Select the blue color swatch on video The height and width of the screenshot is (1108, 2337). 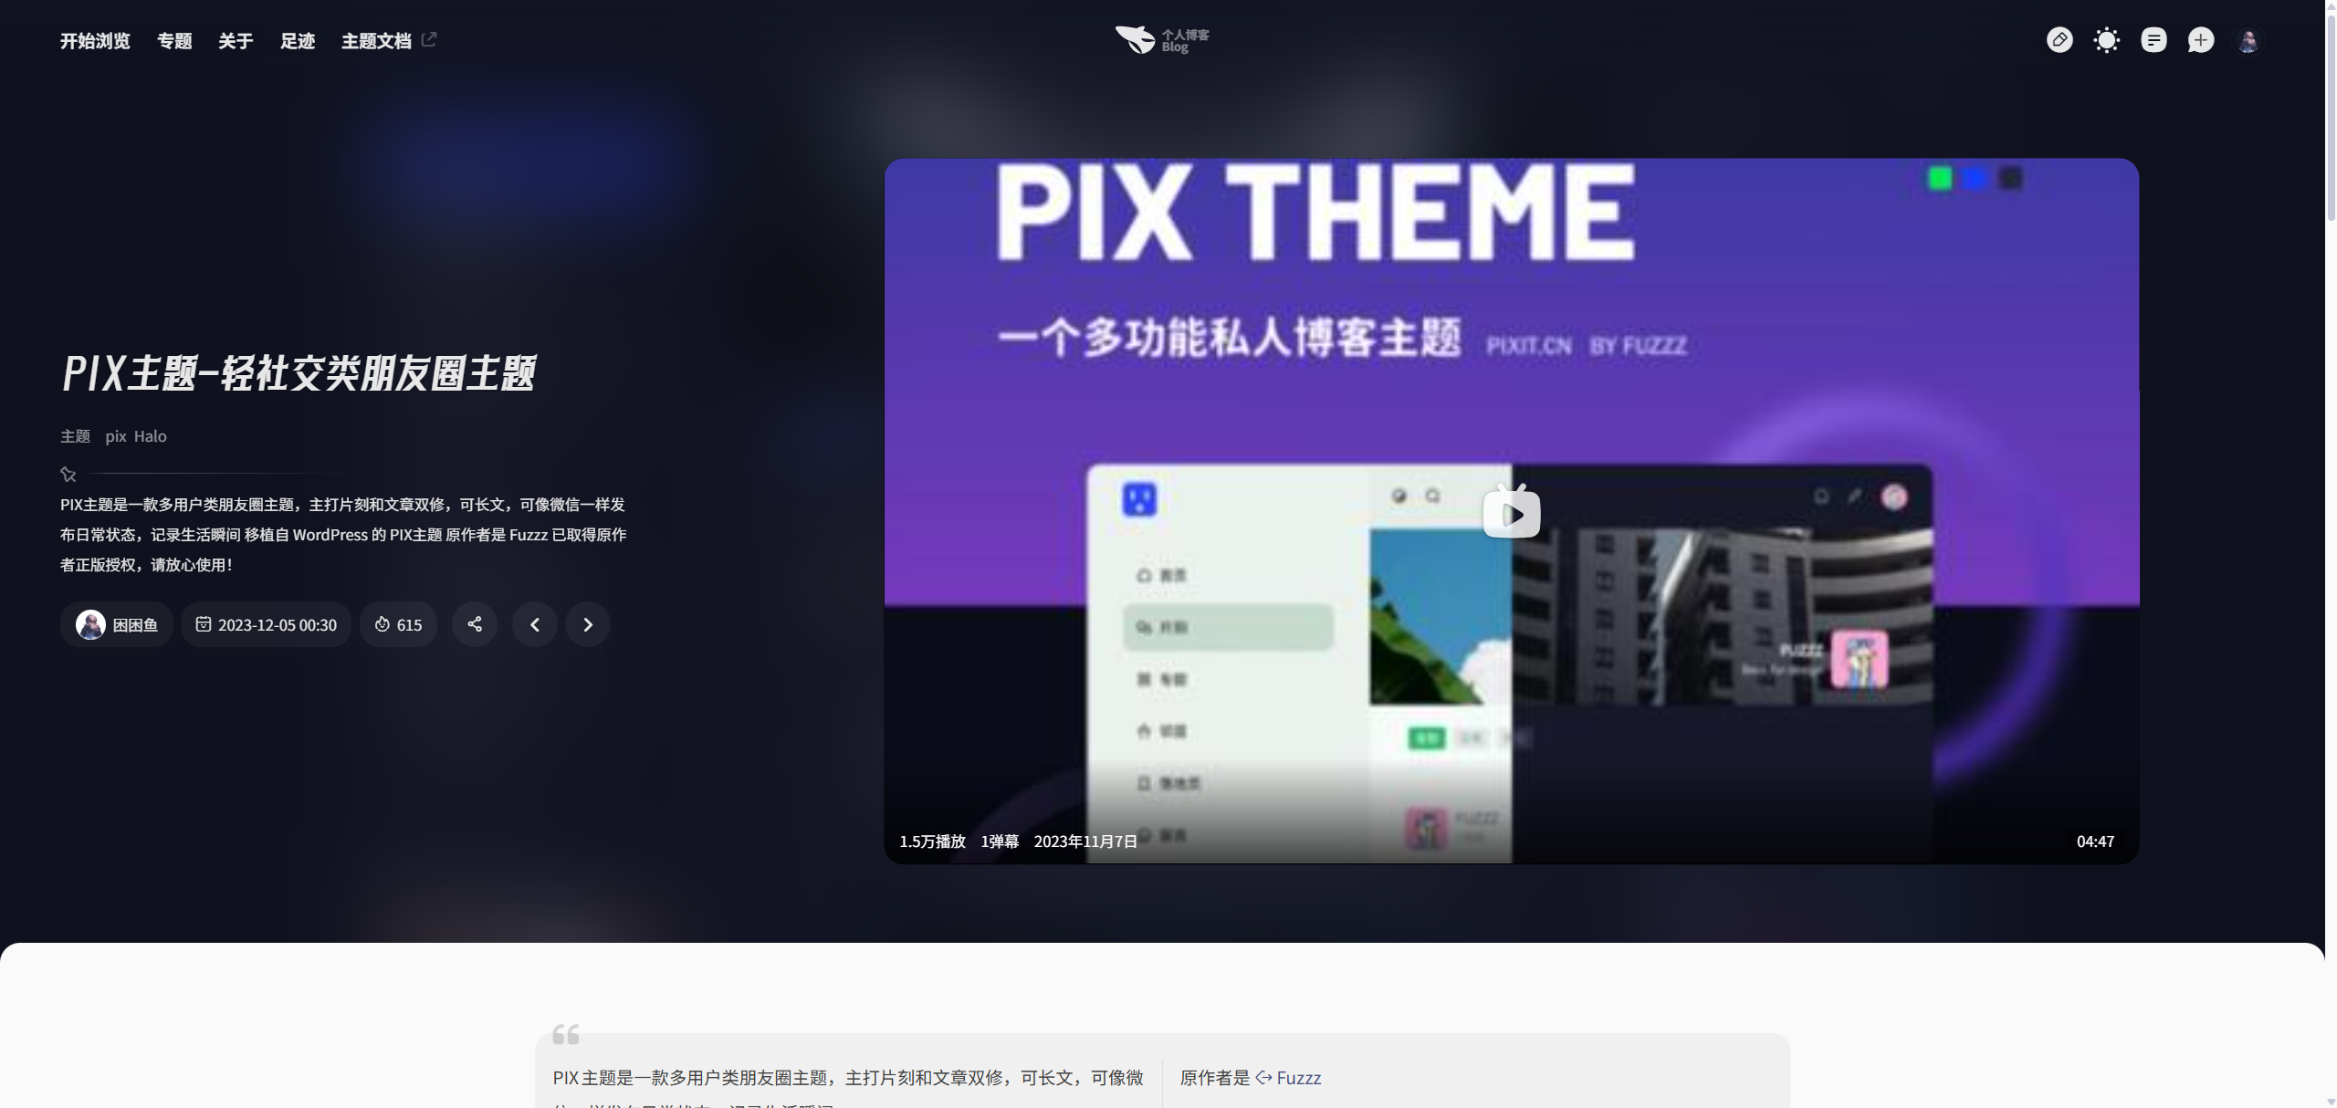coord(1974,179)
